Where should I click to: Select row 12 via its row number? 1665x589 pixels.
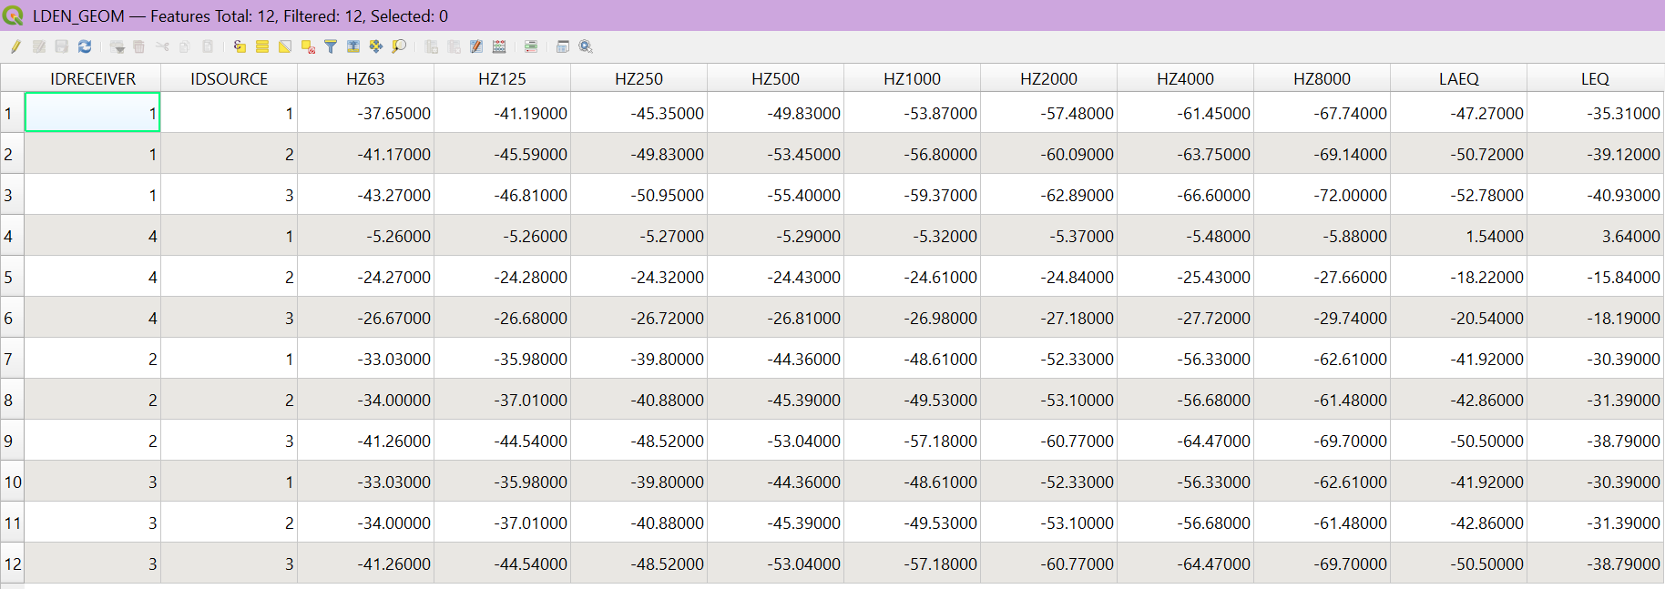coord(12,564)
